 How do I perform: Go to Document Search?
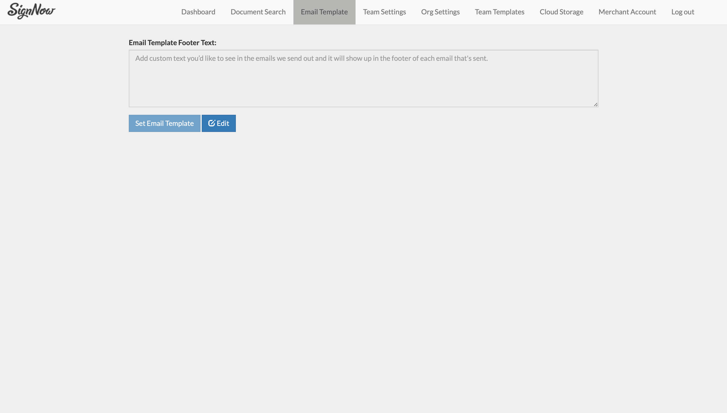click(x=258, y=12)
